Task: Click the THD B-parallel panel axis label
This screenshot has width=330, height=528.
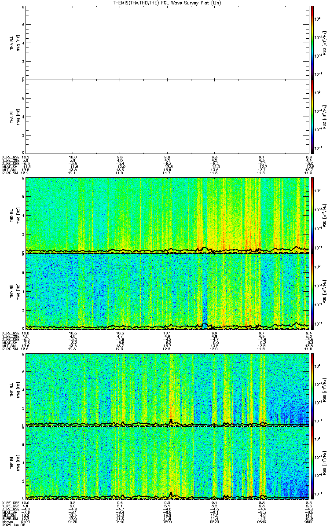Action: coord(12,291)
